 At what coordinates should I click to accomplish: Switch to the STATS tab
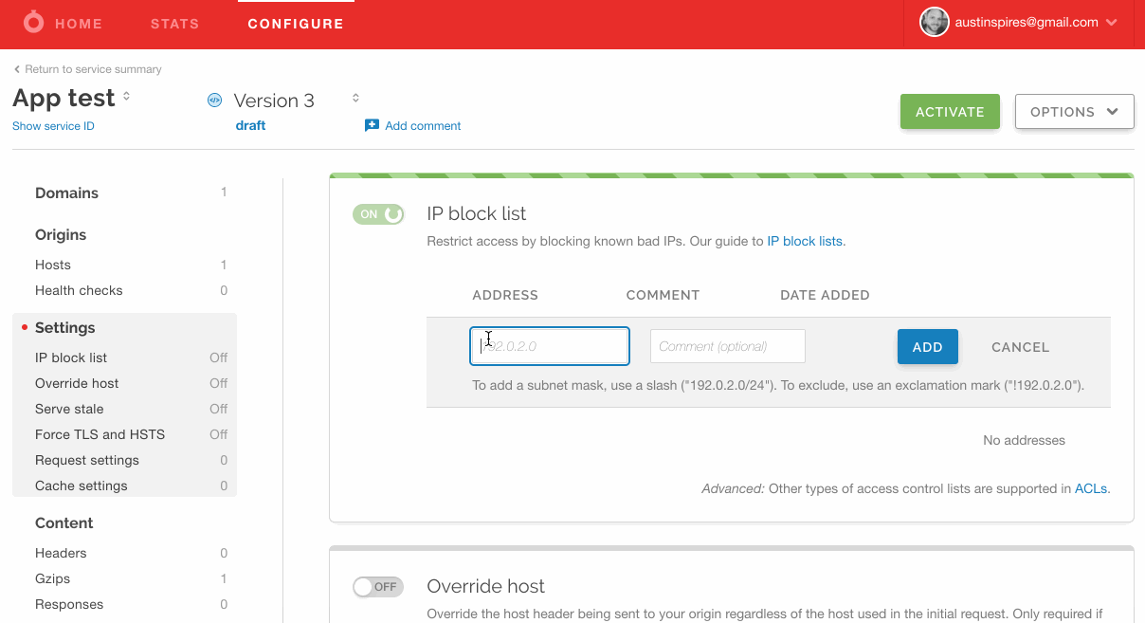(174, 24)
